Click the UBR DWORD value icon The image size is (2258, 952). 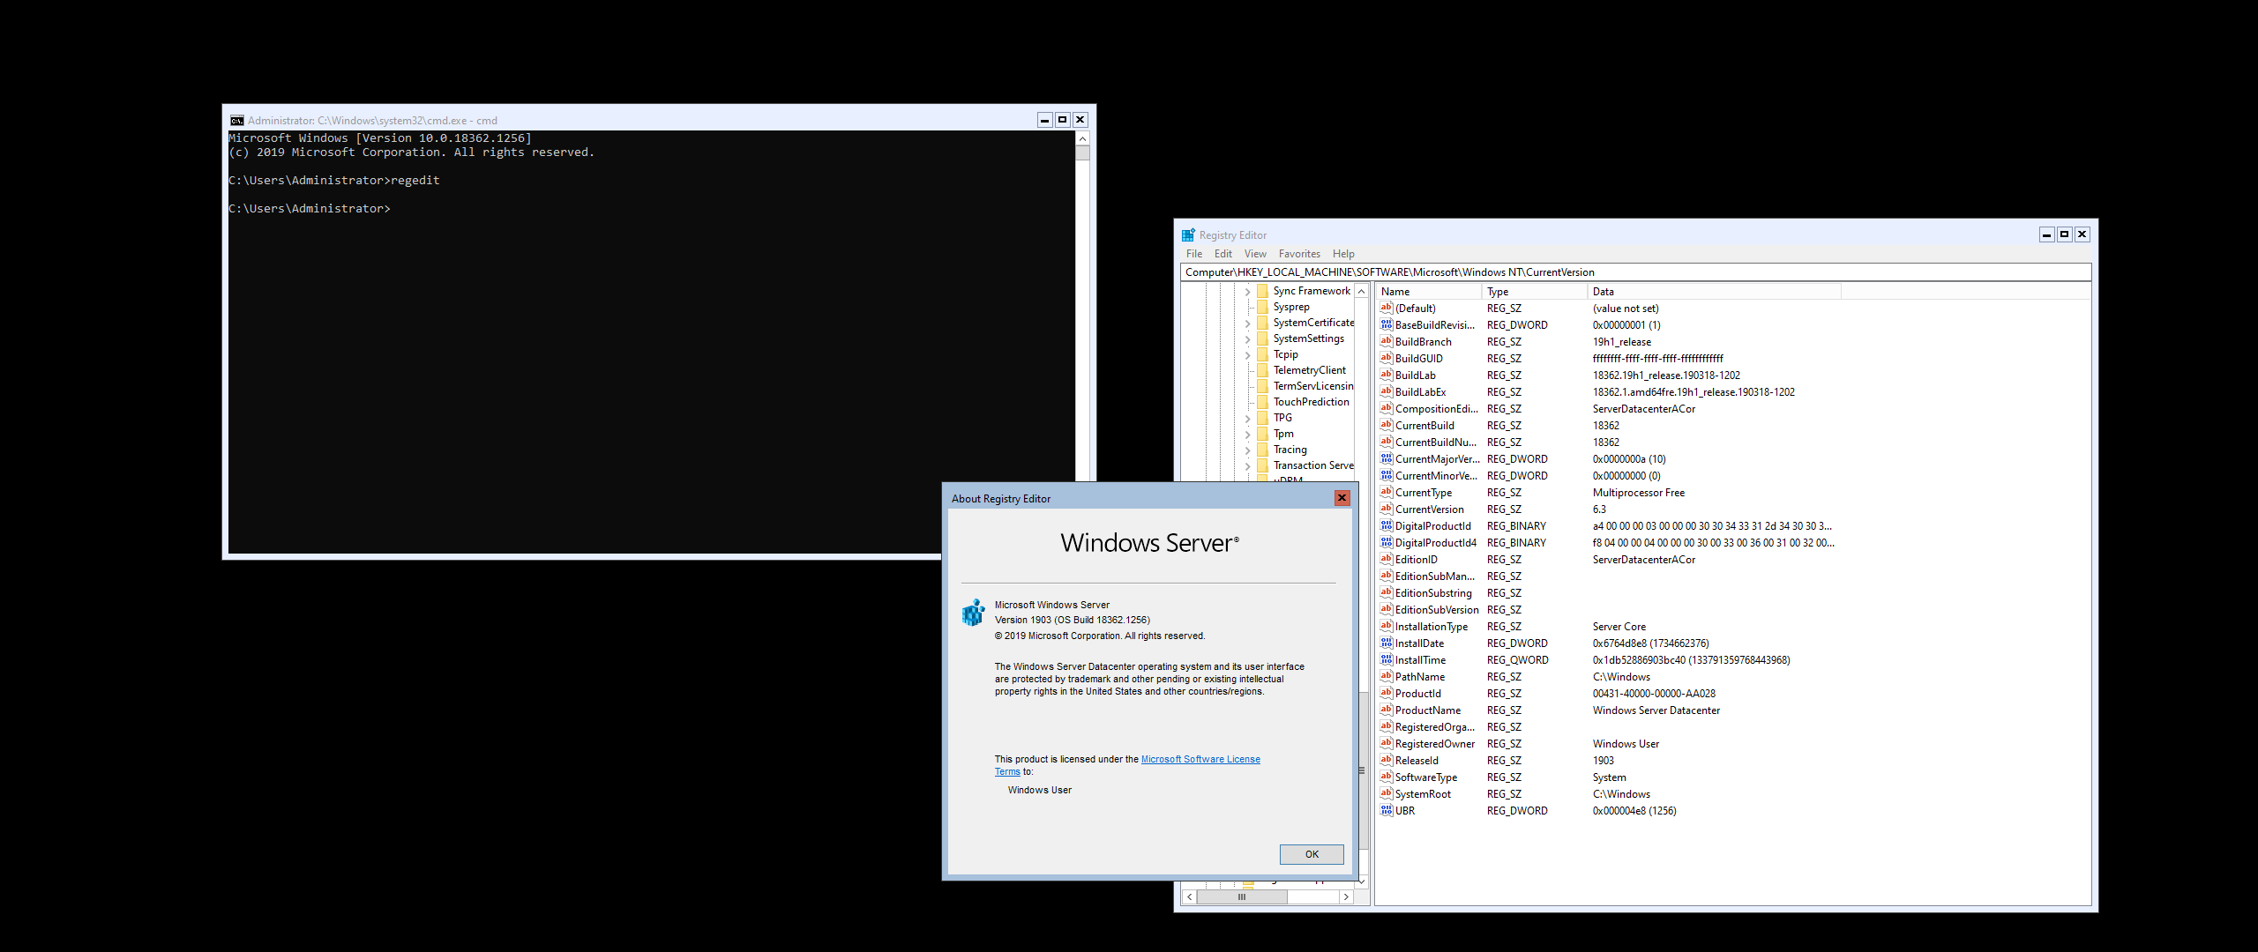tap(1387, 810)
